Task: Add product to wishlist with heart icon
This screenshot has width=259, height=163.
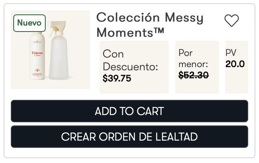Action: coord(231,21)
